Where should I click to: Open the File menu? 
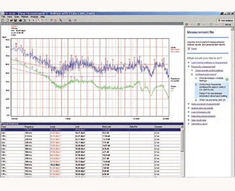pyautogui.click(x=3, y=17)
